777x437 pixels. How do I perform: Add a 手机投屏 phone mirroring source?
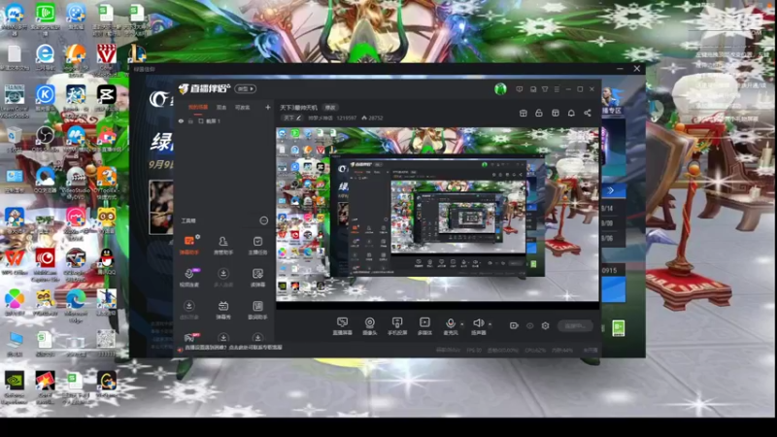click(397, 326)
